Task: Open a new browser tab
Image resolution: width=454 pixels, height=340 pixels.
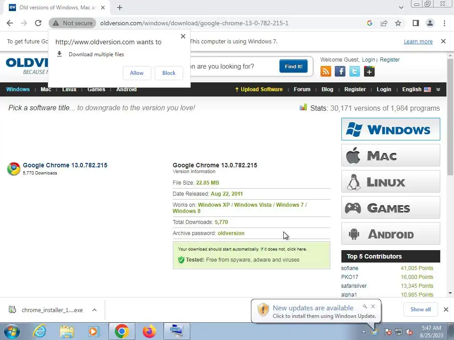Action: [120, 8]
